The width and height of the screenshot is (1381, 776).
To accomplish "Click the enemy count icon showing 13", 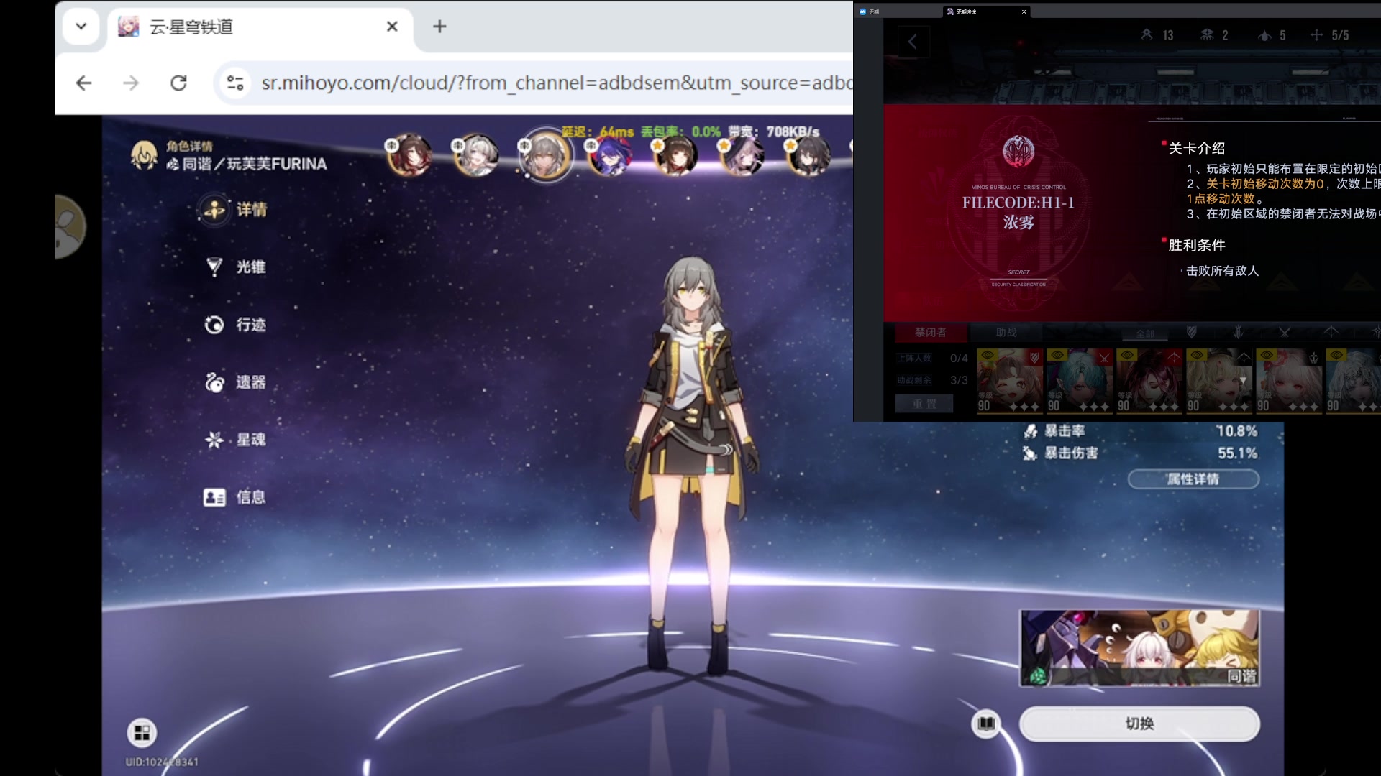I will pos(1147,34).
